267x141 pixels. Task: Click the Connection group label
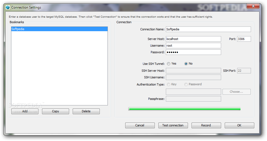(x=124, y=22)
